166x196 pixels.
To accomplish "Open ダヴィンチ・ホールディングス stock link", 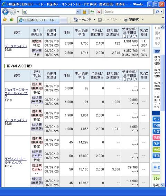I will tap(16, 161).
